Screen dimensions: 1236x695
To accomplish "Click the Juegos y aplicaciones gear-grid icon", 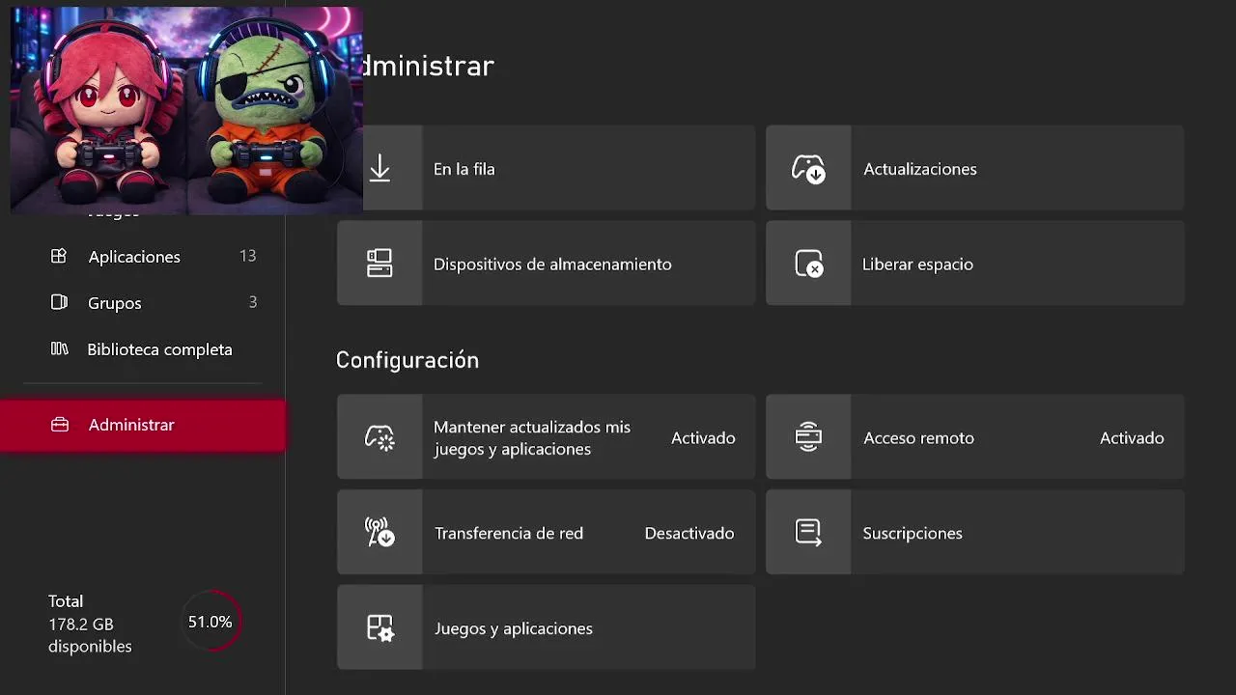I will click(x=379, y=628).
